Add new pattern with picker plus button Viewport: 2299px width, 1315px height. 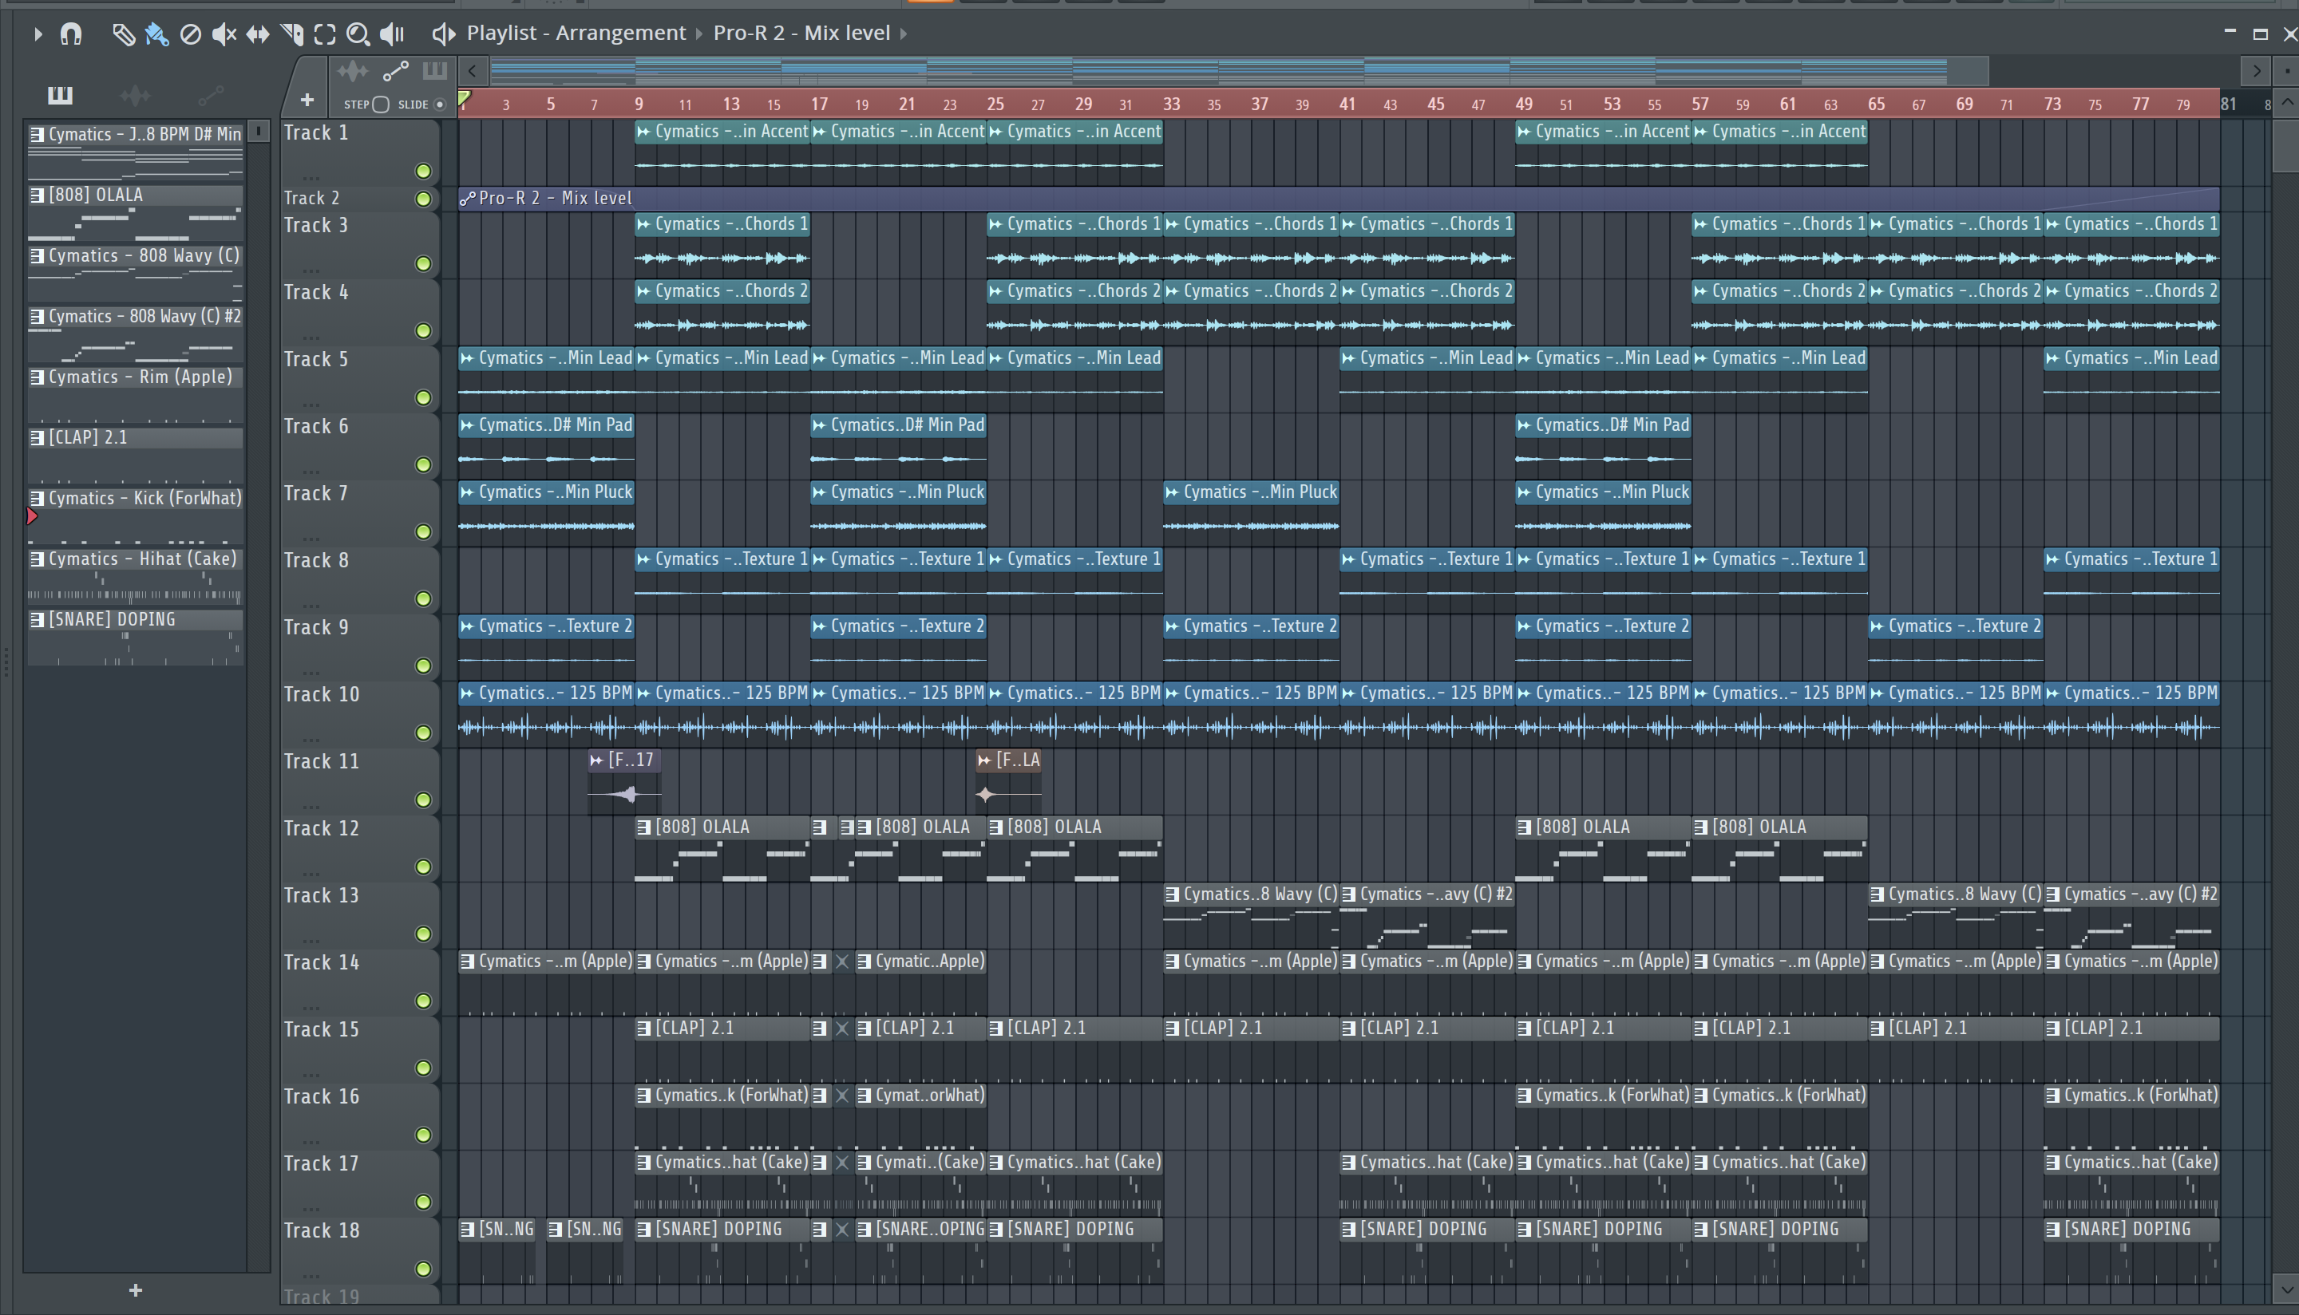pos(136,1290)
